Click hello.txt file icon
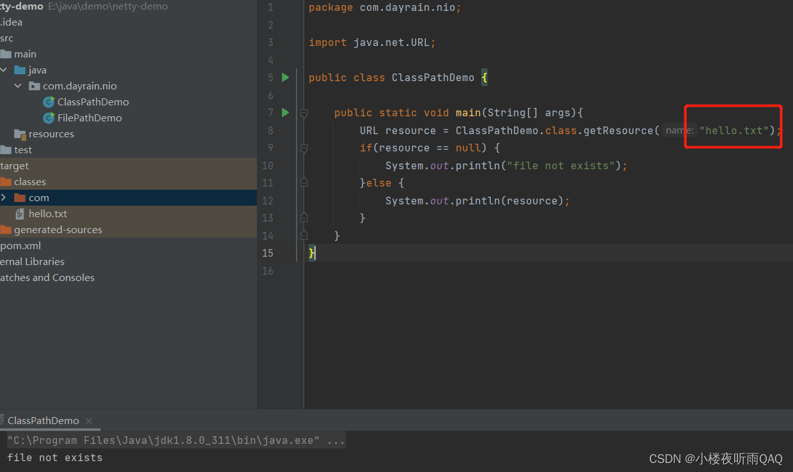 tap(20, 214)
